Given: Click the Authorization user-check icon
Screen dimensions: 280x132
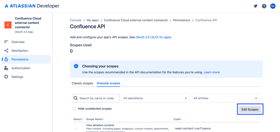Looking at the screenshot, I should tap(6, 68).
